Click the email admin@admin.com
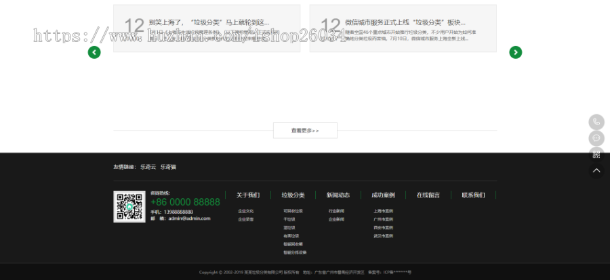The image size is (610, 280). pyautogui.click(x=190, y=218)
